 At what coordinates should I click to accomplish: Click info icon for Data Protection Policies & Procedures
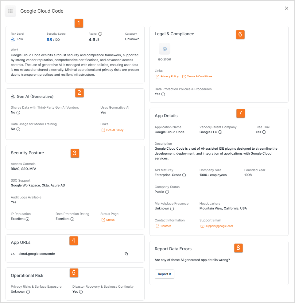[x=163, y=94]
